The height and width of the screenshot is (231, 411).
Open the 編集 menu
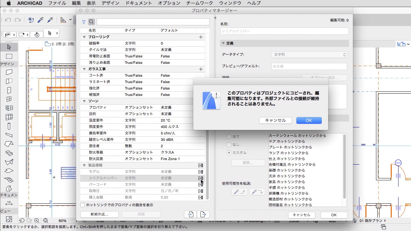pos(76,3)
